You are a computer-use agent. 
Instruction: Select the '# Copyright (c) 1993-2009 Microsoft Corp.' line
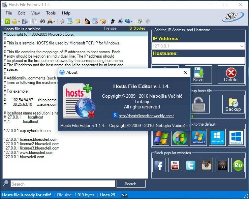(75, 34)
